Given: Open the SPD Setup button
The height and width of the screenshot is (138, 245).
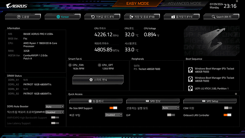Looking at the screenshot, I should pos(210,101).
